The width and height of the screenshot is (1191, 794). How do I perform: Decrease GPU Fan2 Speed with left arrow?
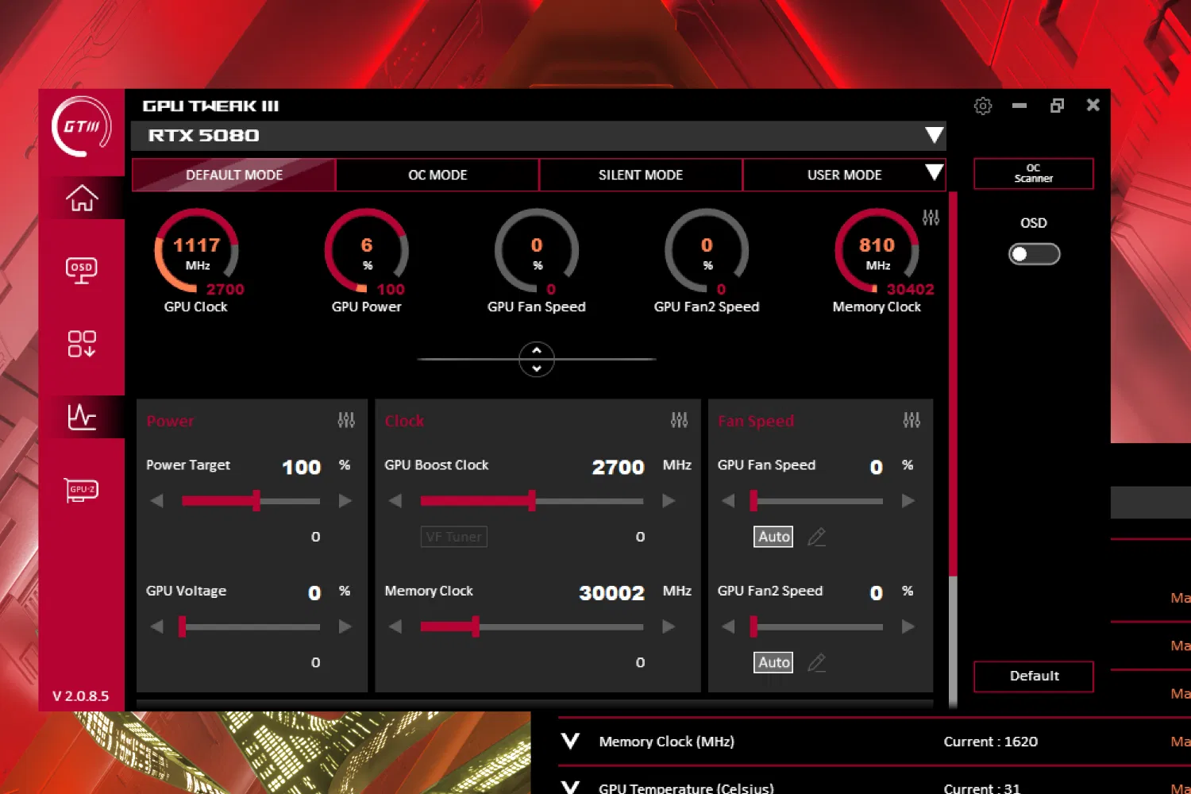click(728, 626)
